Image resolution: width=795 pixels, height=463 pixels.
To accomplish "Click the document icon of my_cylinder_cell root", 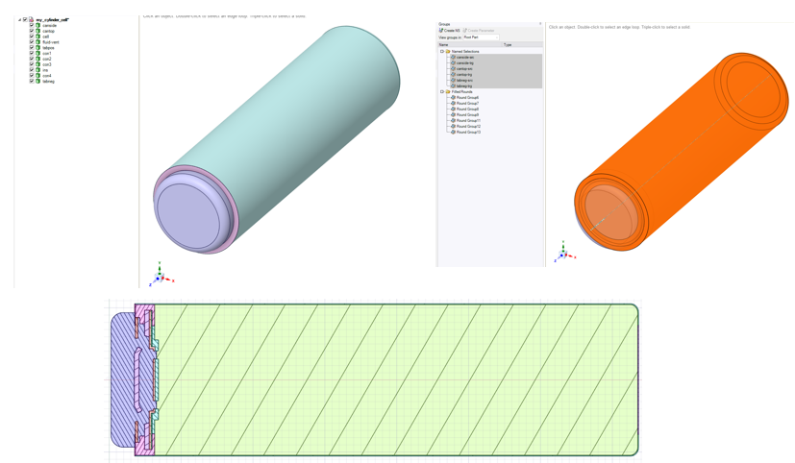I will 32,20.
